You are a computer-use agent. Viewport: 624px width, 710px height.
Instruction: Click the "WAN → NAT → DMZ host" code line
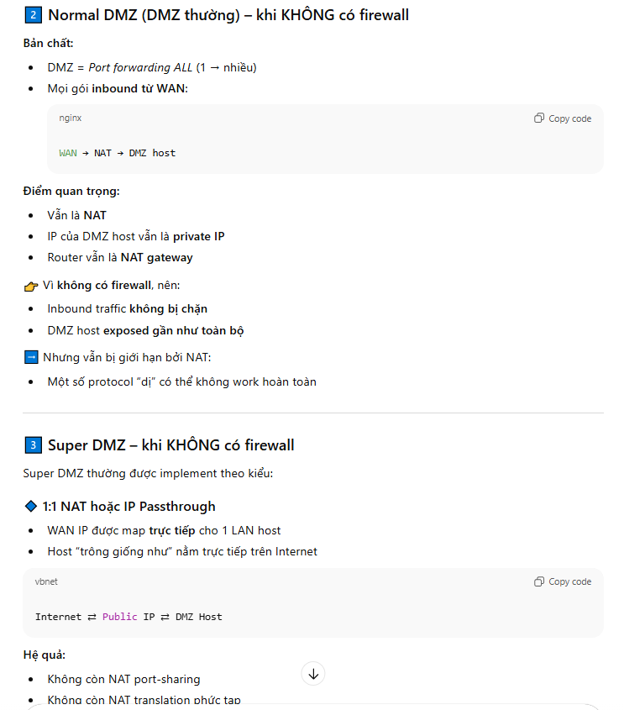click(118, 153)
